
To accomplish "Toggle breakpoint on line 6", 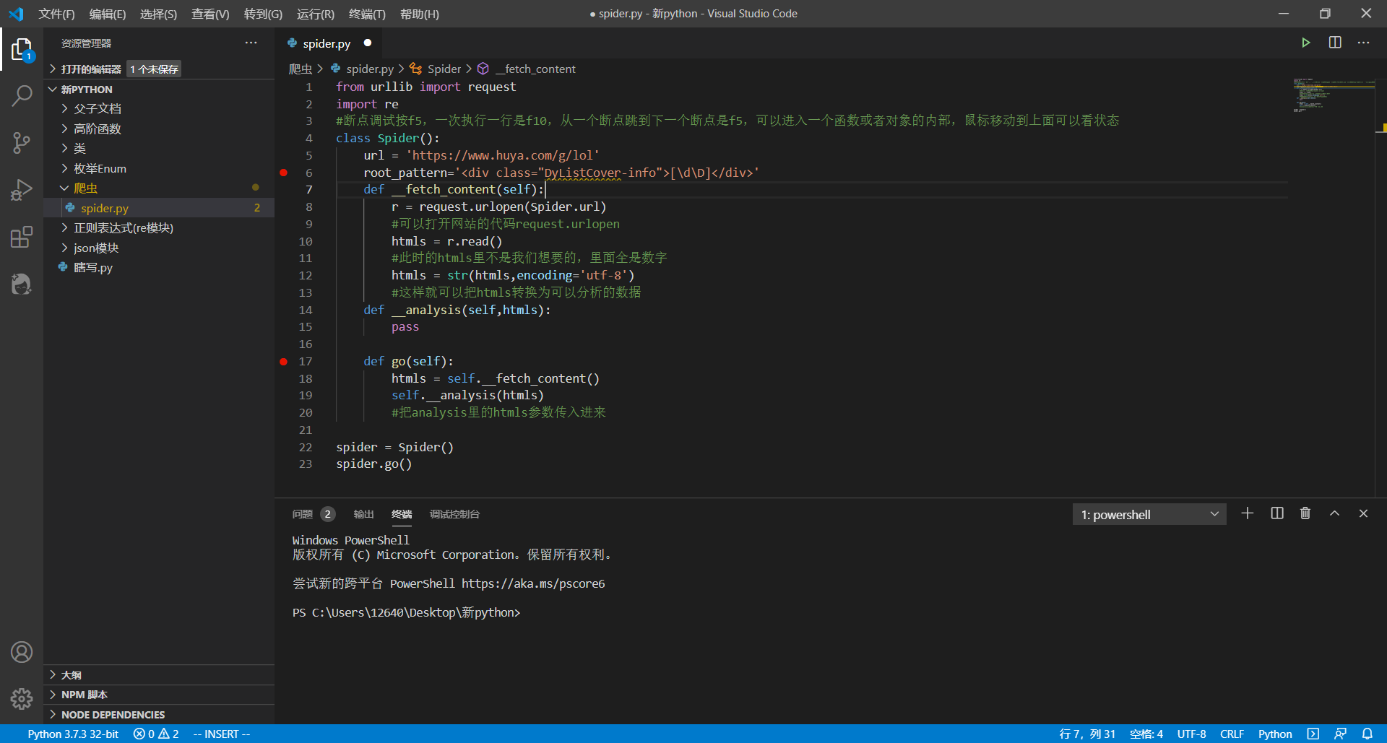I will pos(284,173).
